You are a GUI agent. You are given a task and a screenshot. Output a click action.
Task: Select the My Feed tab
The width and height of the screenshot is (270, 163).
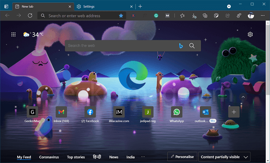point(24,157)
